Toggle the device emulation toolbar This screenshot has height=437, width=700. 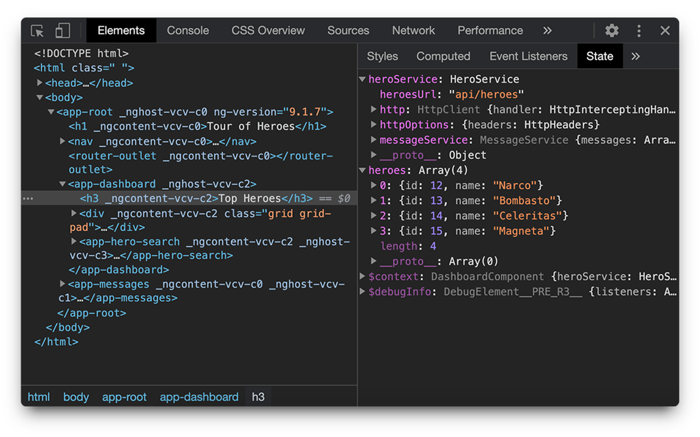[62, 30]
